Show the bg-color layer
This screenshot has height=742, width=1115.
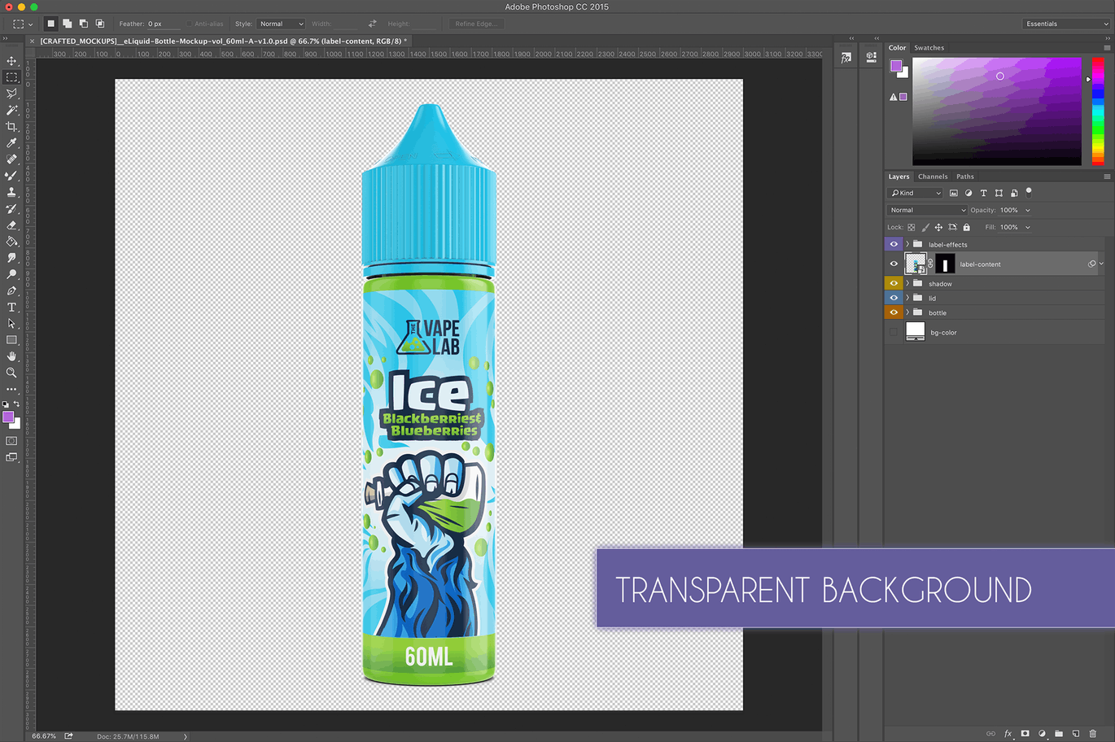(x=894, y=332)
